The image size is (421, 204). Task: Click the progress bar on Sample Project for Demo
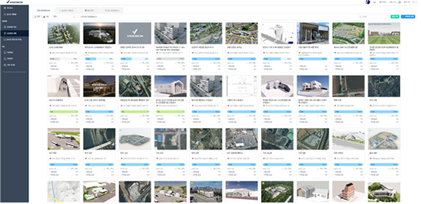pos(170,59)
